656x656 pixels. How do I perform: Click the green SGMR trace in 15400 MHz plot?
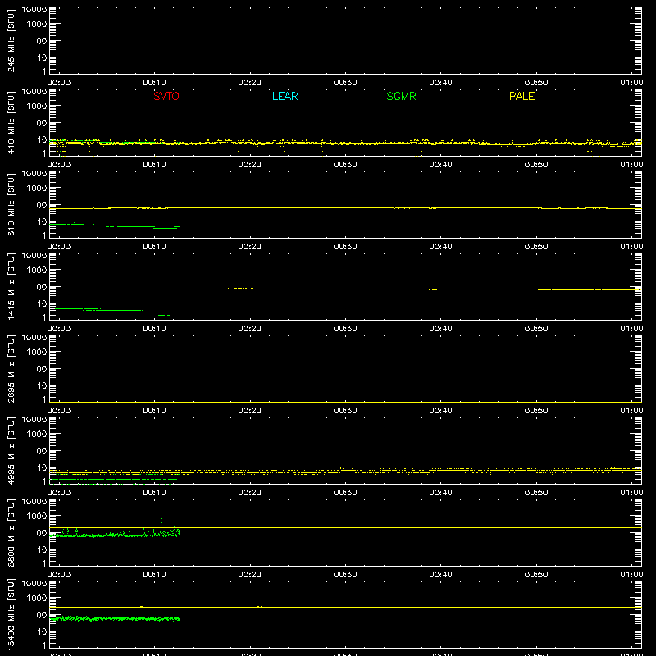click(115, 618)
